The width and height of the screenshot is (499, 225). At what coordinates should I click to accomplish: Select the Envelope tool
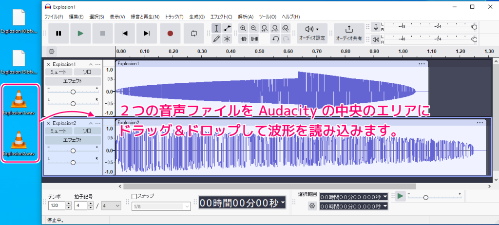pyautogui.click(x=227, y=28)
